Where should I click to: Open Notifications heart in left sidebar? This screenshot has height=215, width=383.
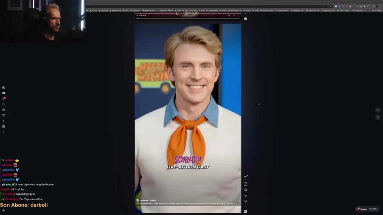click(4, 115)
